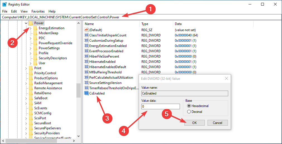Viewport: 282px width, 144px height.
Task: Close the Edit DWORD dialog with X
Action: pyautogui.click(x=226, y=79)
